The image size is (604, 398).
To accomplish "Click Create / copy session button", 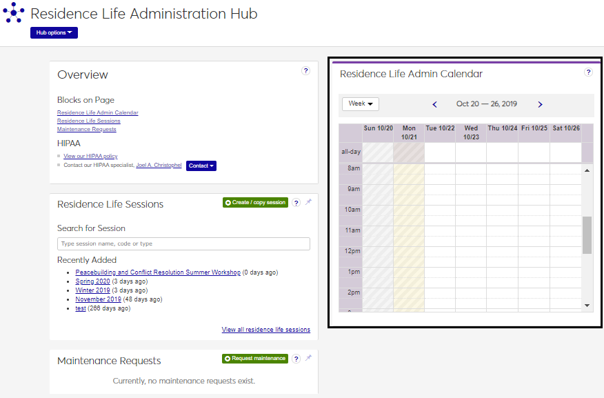I will coord(254,203).
